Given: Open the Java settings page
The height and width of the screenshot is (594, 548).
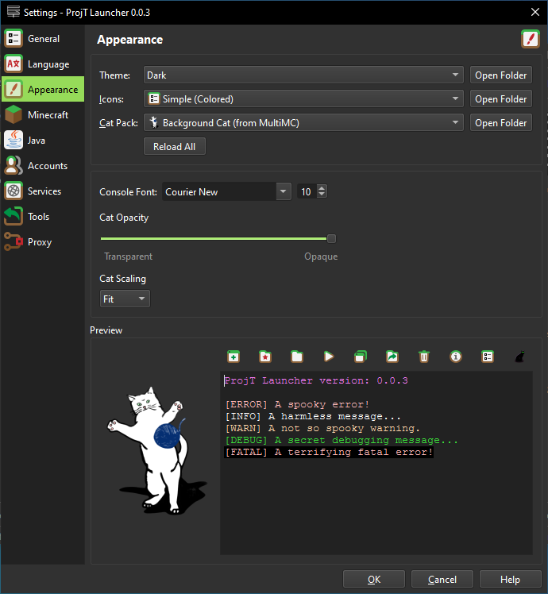Looking at the screenshot, I should pyautogui.click(x=43, y=141).
